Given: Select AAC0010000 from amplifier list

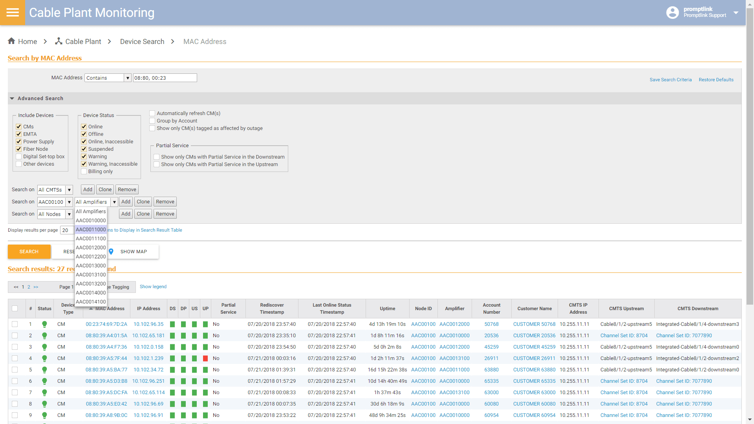Looking at the screenshot, I should 91,220.
